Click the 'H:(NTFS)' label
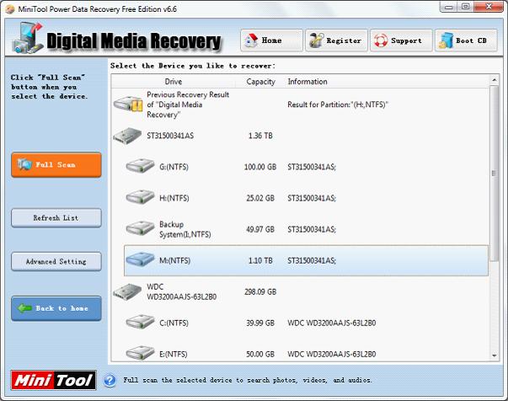The image size is (508, 401). coord(174,198)
